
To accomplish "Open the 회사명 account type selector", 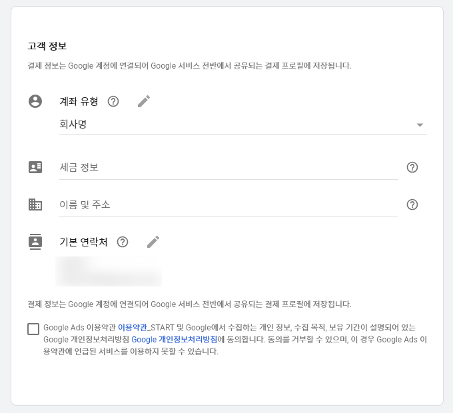I will (x=233, y=125).
